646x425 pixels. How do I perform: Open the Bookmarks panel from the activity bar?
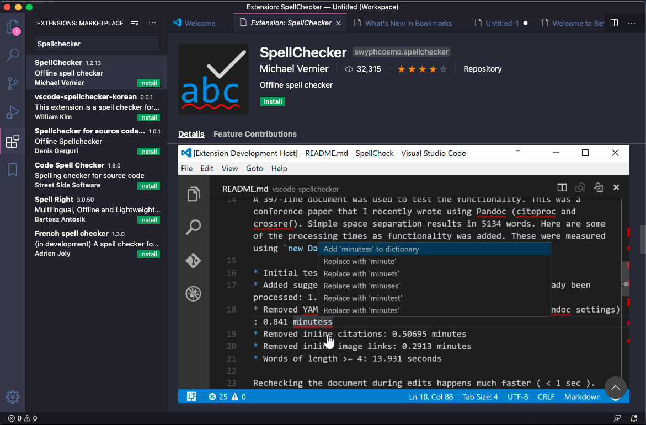[12, 170]
